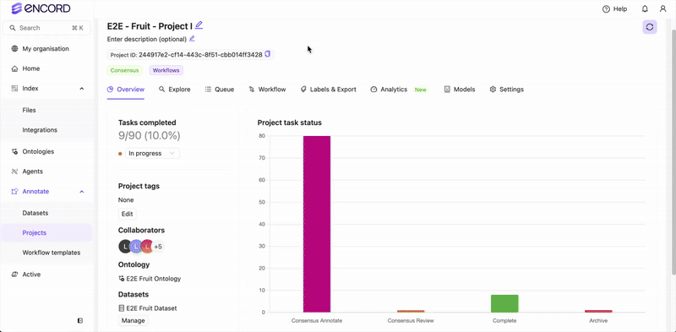This screenshot has height=332, width=676.
Task: Open the user profile icon
Action: point(662,8)
